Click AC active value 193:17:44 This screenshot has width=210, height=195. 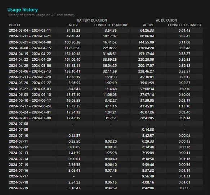coord(146,54)
